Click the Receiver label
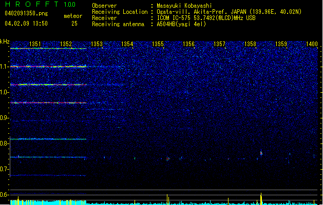 tap(104, 18)
